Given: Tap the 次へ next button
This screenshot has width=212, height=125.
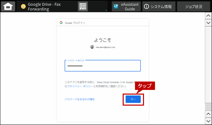Looking at the screenshot, I should pyautogui.click(x=133, y=99).
